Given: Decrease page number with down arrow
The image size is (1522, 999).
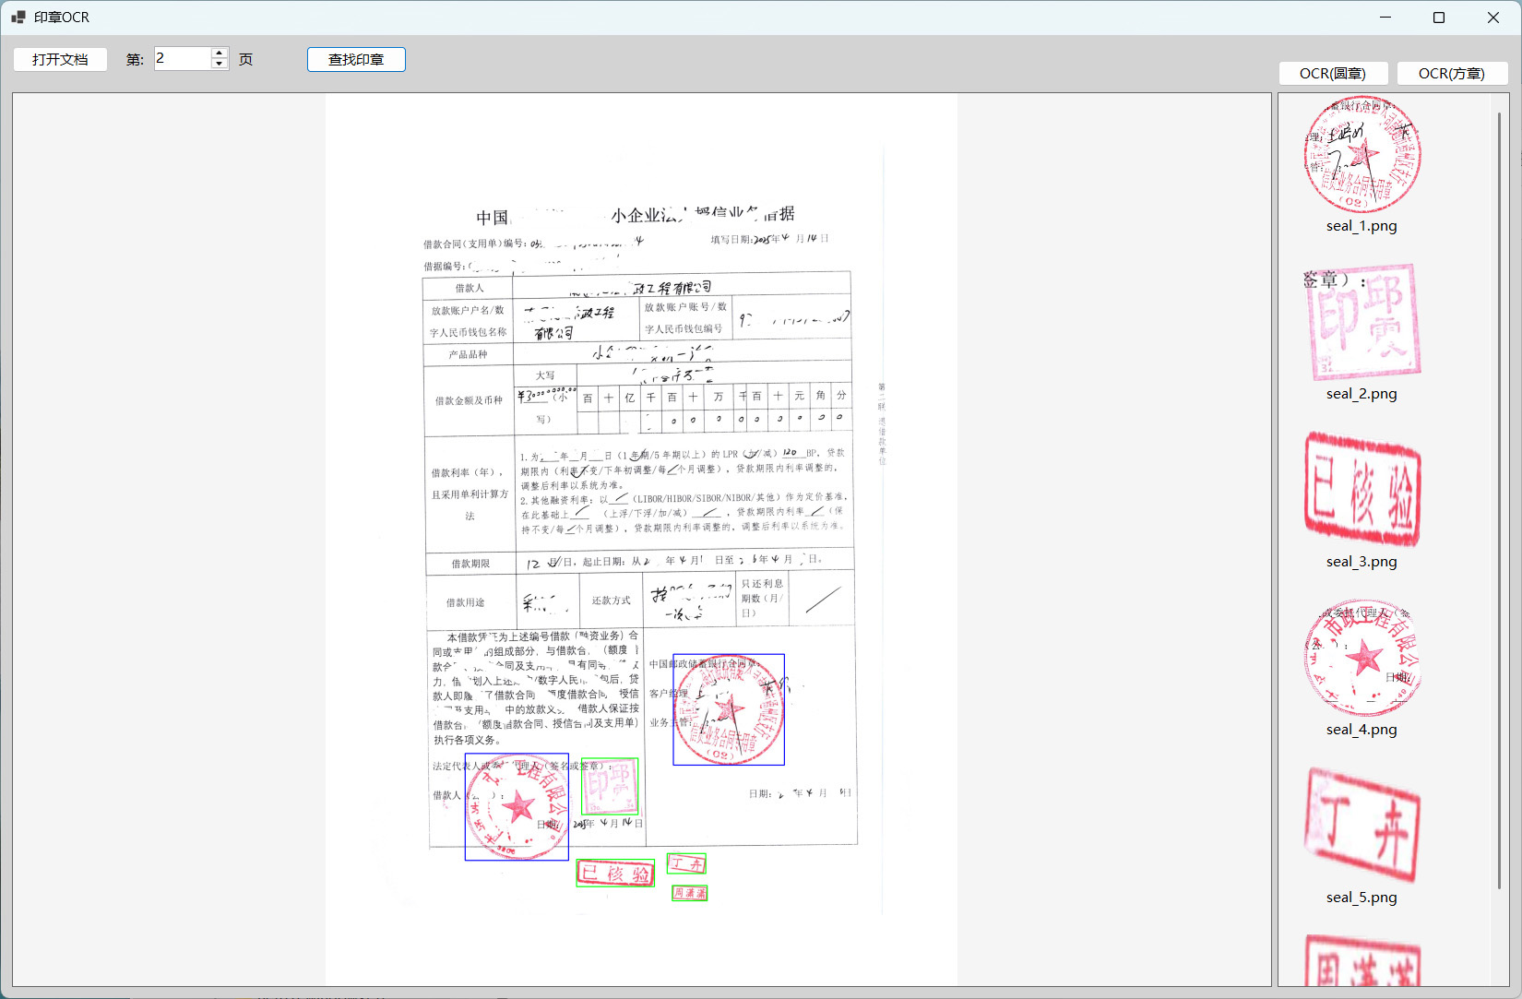Looking at the screenshot, I should [x=220, y=65].
